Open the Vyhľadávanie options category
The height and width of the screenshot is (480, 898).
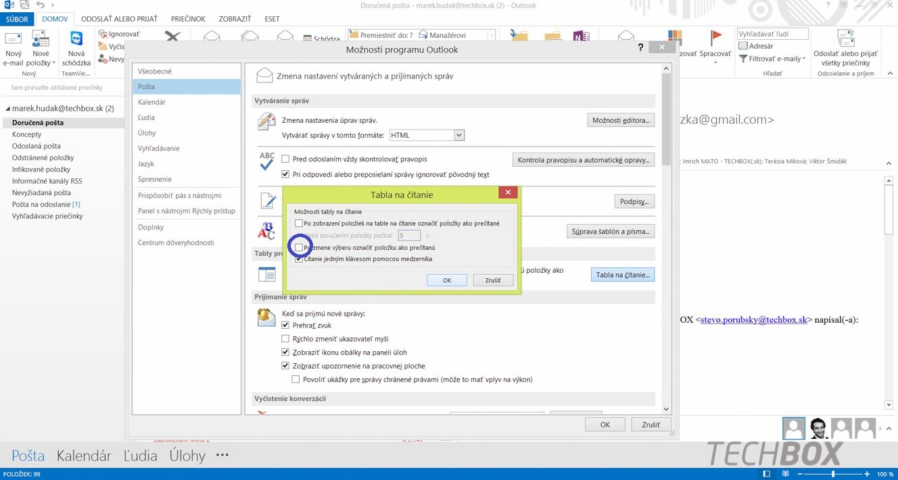187,148
